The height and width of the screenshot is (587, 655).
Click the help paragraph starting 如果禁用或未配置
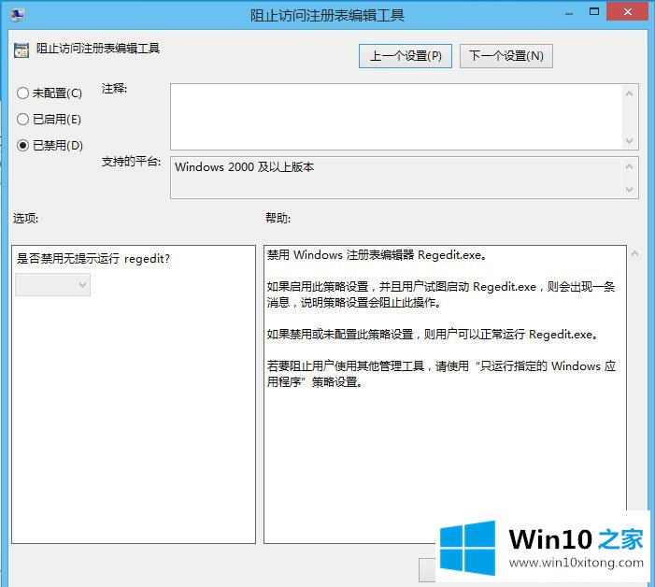point(434,335)
